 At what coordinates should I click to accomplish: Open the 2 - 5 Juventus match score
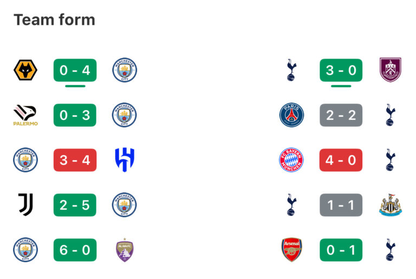[75, 205]
